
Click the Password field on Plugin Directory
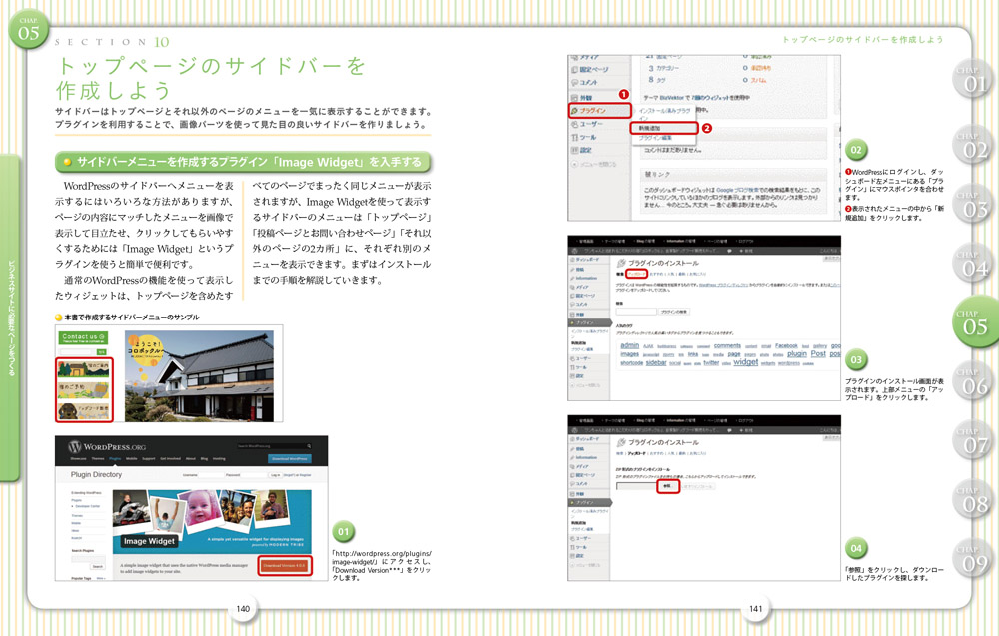click(254, 475)
